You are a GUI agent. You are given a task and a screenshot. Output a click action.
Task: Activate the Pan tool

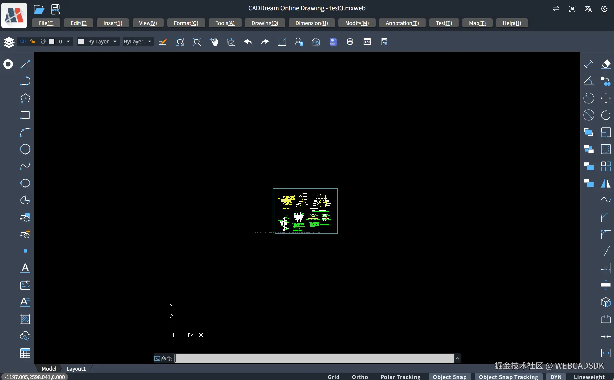[214, 41]
